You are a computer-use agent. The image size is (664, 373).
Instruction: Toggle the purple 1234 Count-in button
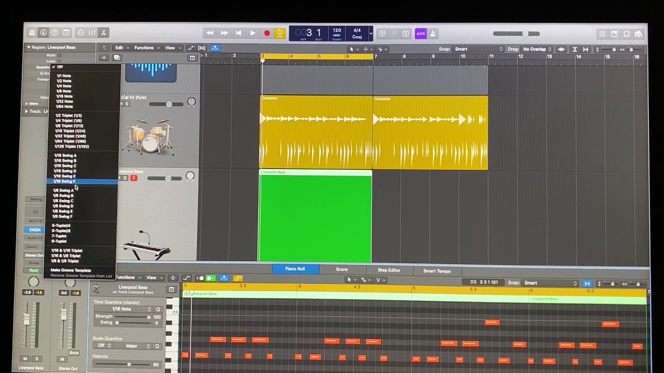coord(421,33)
